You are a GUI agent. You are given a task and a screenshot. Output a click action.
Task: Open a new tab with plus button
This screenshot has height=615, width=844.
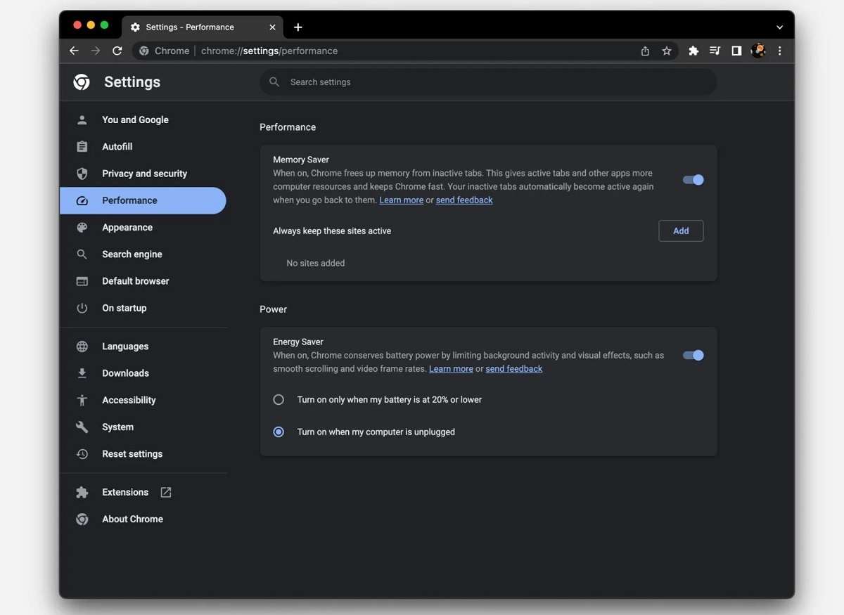(298, 27)
